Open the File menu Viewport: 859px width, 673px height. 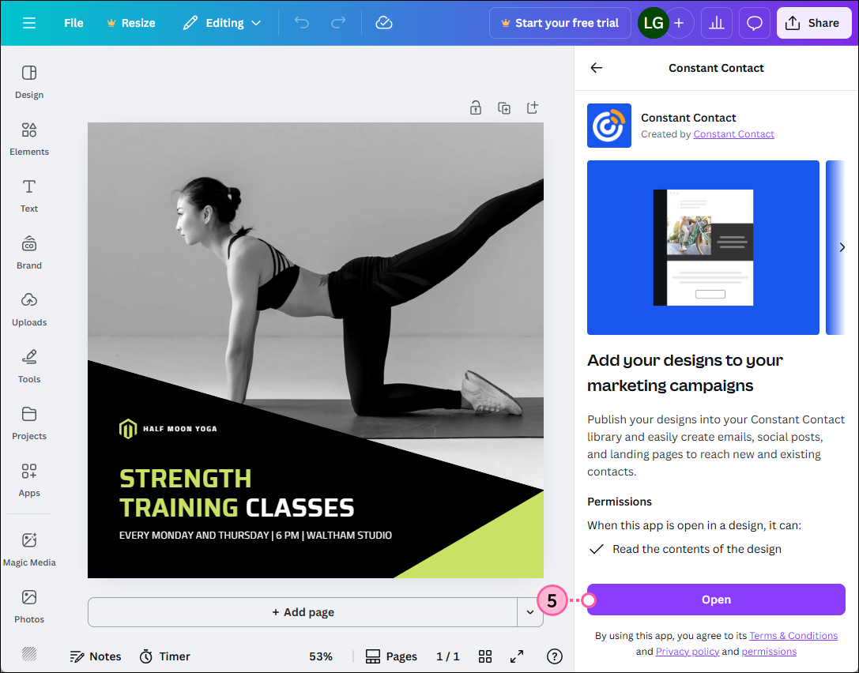(73, 23)
